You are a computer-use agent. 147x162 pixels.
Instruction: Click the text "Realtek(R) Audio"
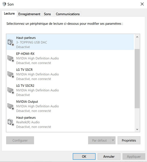pyautogui.click(x=28, y=122)
